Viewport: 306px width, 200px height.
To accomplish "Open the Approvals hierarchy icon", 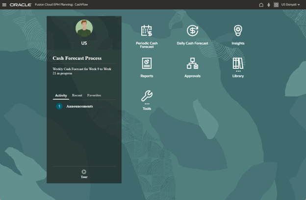I will [192, 64].
